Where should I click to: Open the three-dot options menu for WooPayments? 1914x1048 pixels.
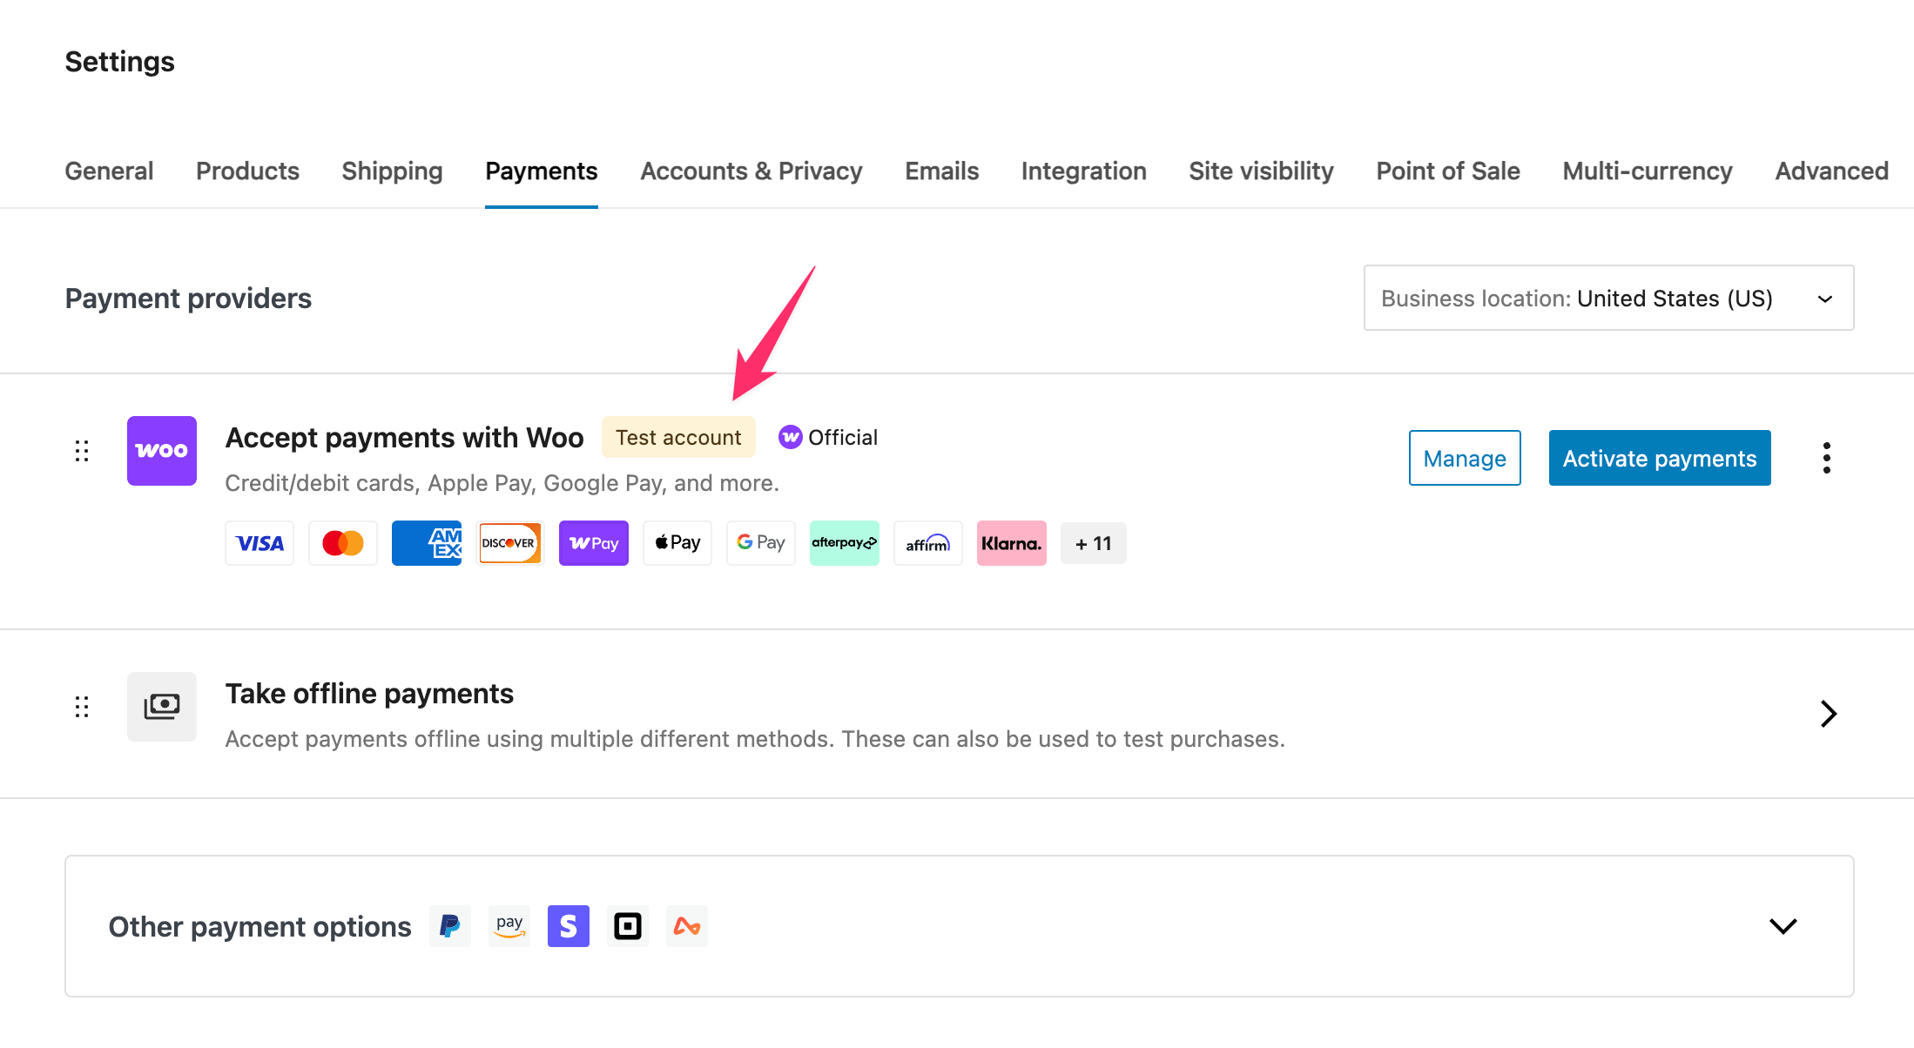coord(1826,457)
